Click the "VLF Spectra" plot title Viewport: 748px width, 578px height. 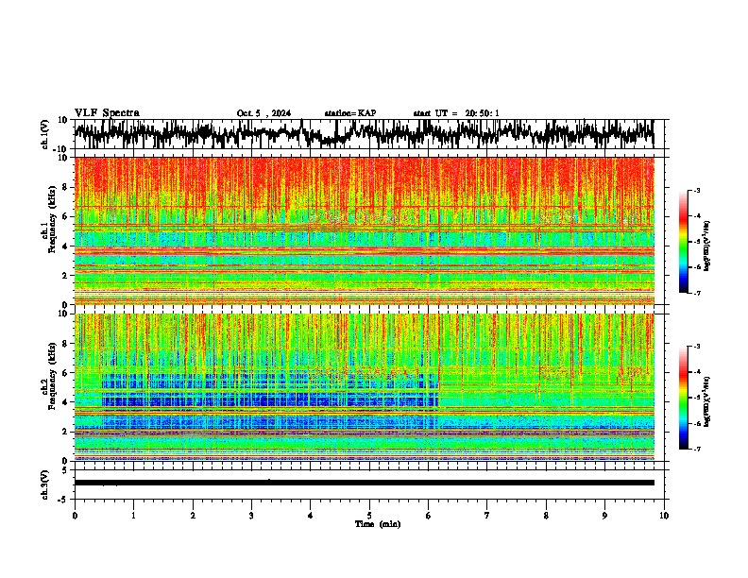point(107,113)
